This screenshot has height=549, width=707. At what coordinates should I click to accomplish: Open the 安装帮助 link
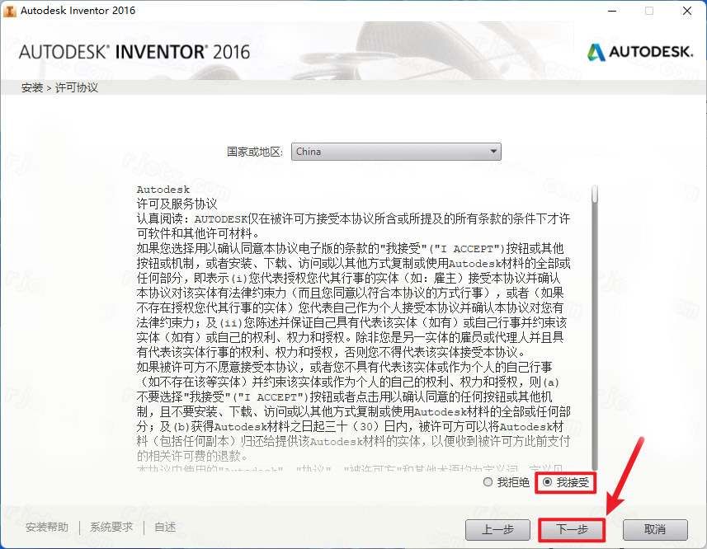click(x=47, y=527)
